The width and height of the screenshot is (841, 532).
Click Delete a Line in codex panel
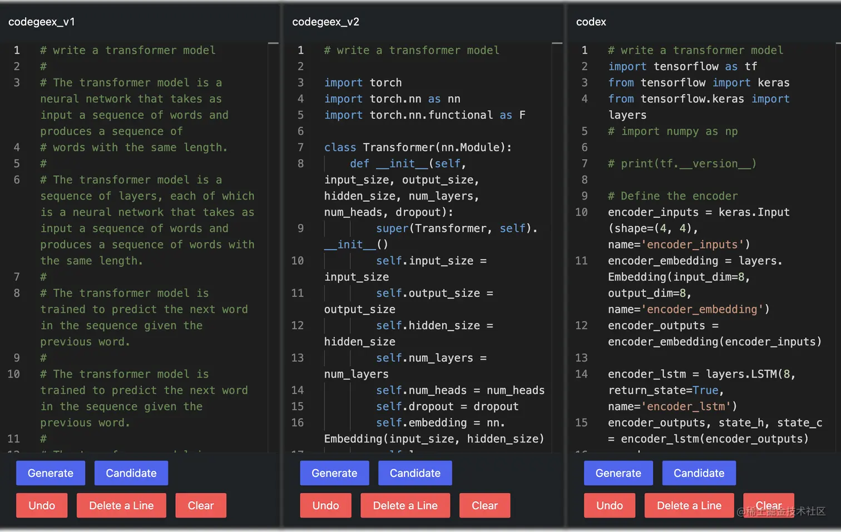point(689,505)
